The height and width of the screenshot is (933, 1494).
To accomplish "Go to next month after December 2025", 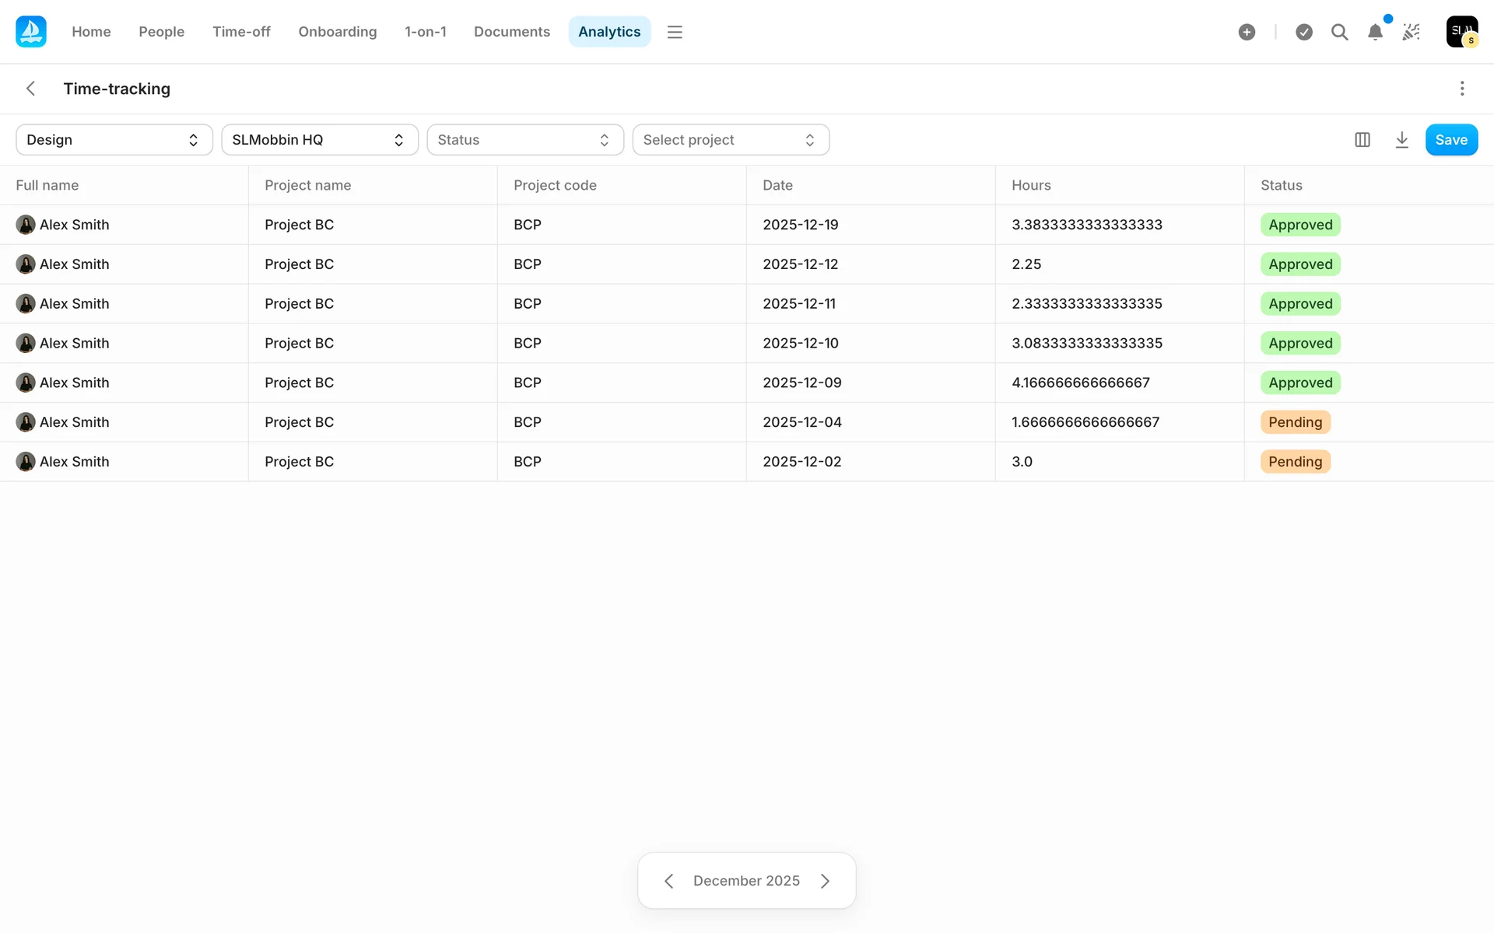I will tap(825, 881).
